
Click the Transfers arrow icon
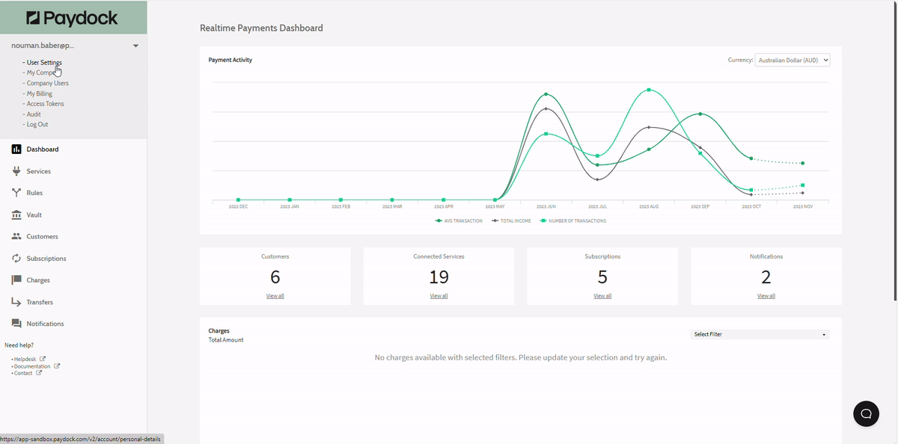click(x=16, y=302)
